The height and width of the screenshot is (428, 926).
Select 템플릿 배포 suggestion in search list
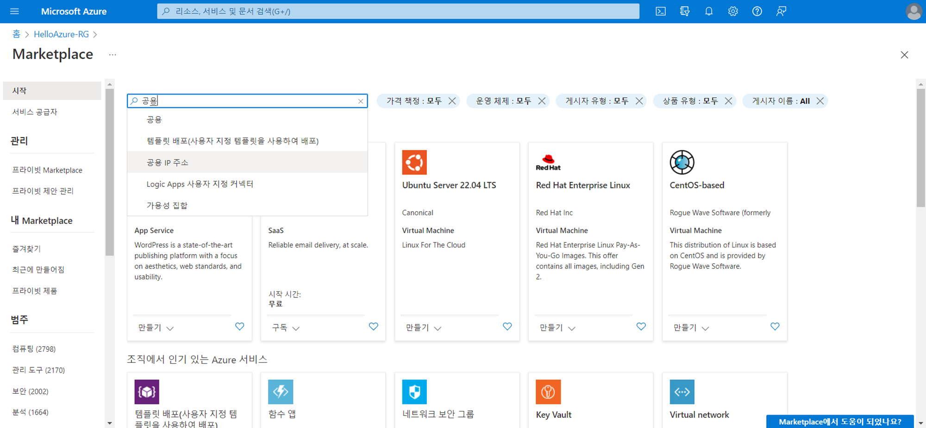point(247,141)
